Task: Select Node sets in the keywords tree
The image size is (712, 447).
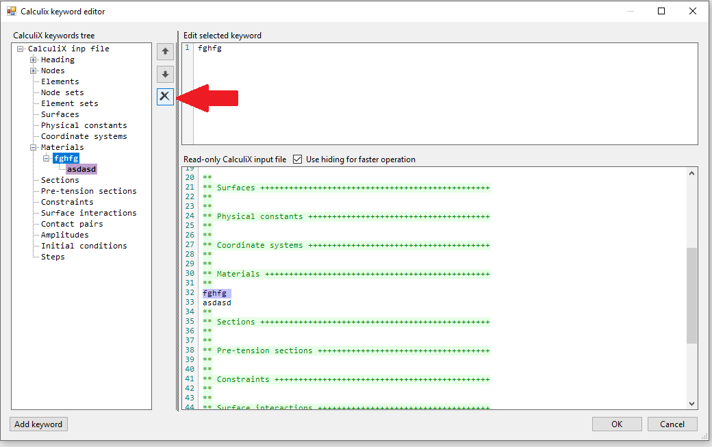Action: pyautogui.click(x=62, y=92)
